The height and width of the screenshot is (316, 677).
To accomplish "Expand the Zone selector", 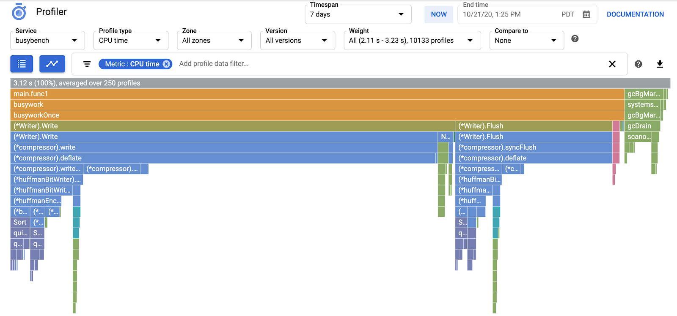I will pos(214,41).
